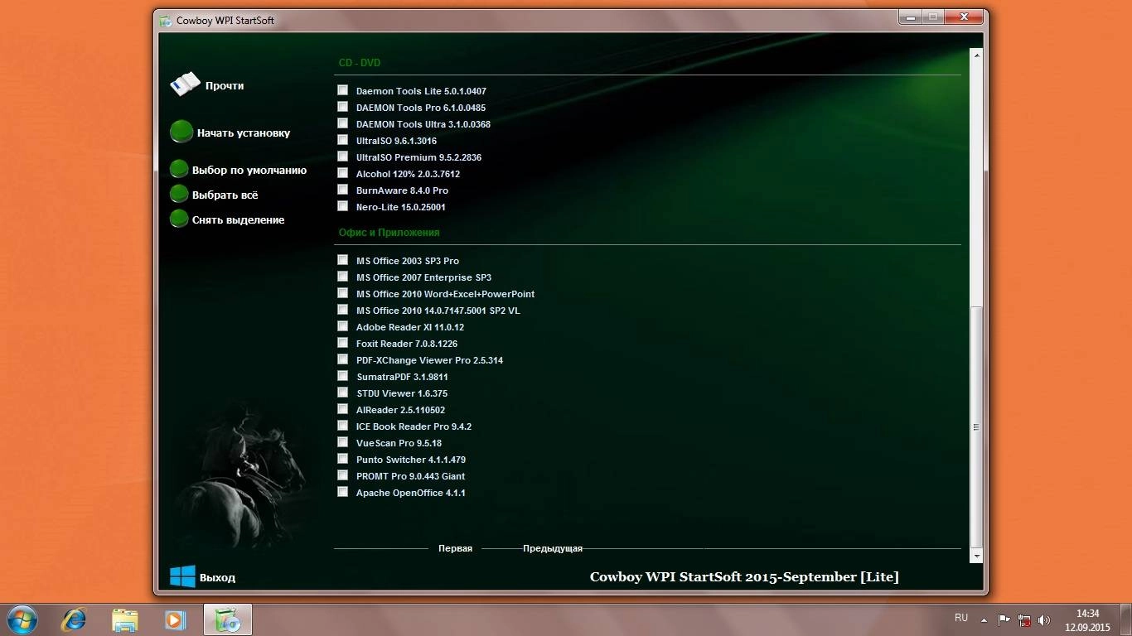Image resolution: width=1132 pixels, height=636 pixels.
Task: Click the Show desktop strip
Action: tap(1126, 619)
